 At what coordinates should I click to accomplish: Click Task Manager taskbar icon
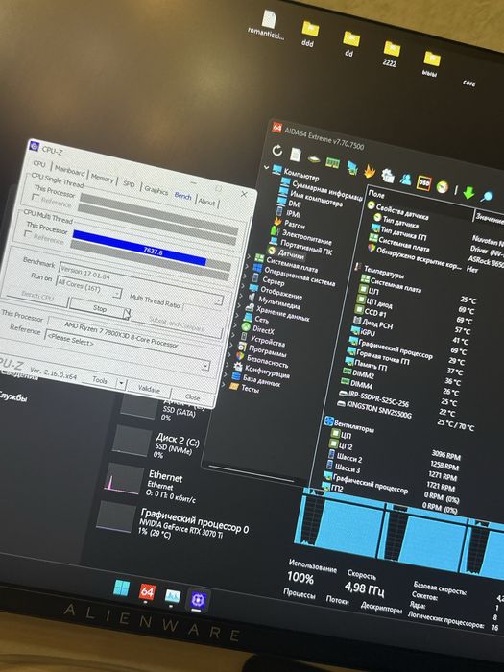pyautogui.click(x=172, y=596)
